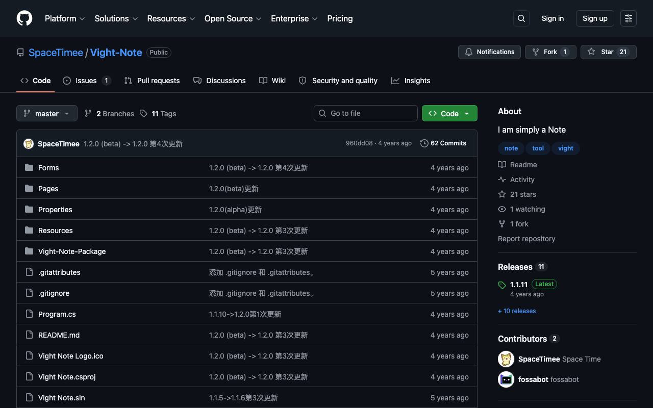Open the Wiki tab
This screenshot has height=408, width=653.
[x=272, y=81]
